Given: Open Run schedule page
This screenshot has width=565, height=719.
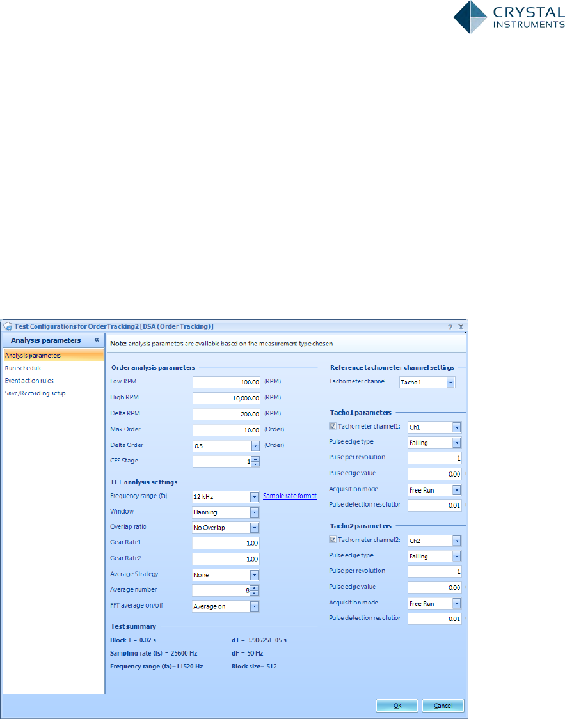Looking at the screenshot, I should click(x=24, y=368).
